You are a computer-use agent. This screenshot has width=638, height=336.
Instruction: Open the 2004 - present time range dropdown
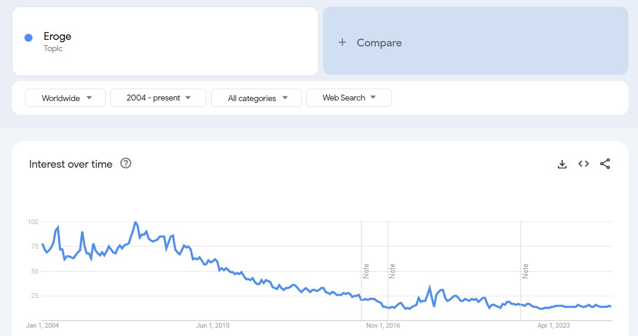point(158,98)
